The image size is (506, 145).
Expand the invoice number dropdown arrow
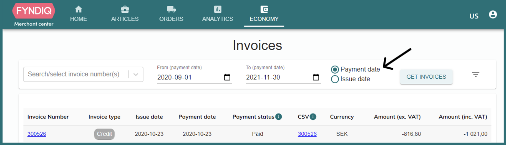(136, 74)
